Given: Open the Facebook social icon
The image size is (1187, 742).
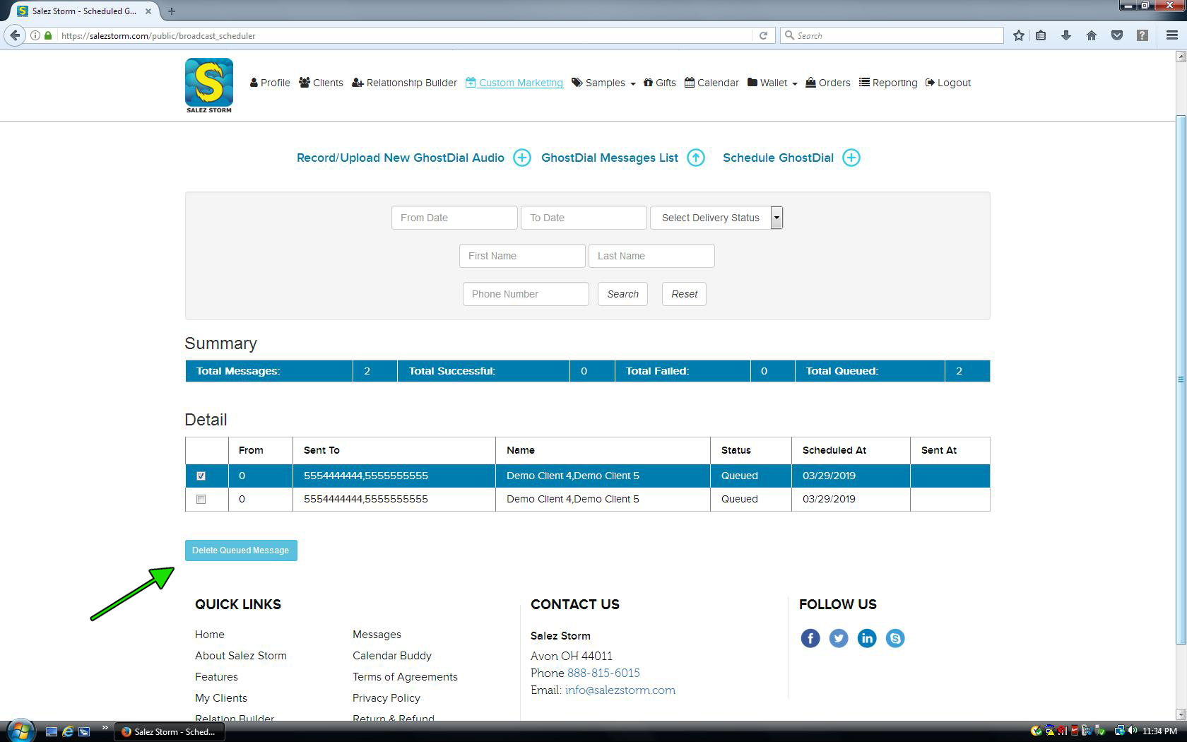Looking at the screenshot, I should point(810,638).
